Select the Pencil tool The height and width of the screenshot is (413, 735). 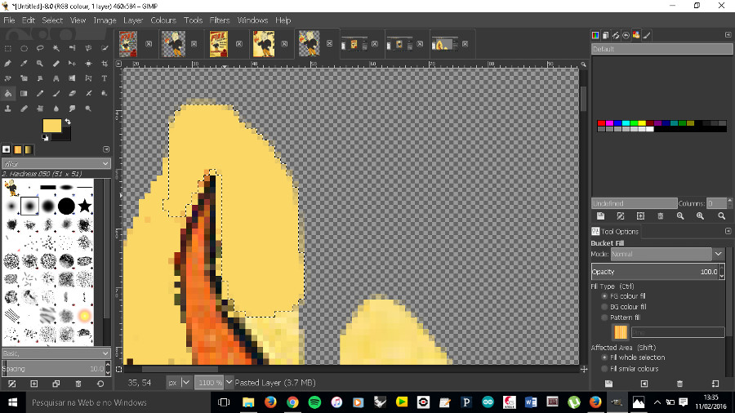pyautogui.click(x=40, y=93)
